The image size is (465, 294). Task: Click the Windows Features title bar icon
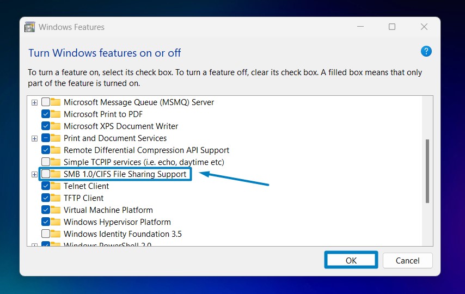pos(29,27)
